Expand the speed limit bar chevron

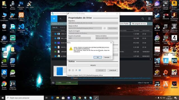76,83
